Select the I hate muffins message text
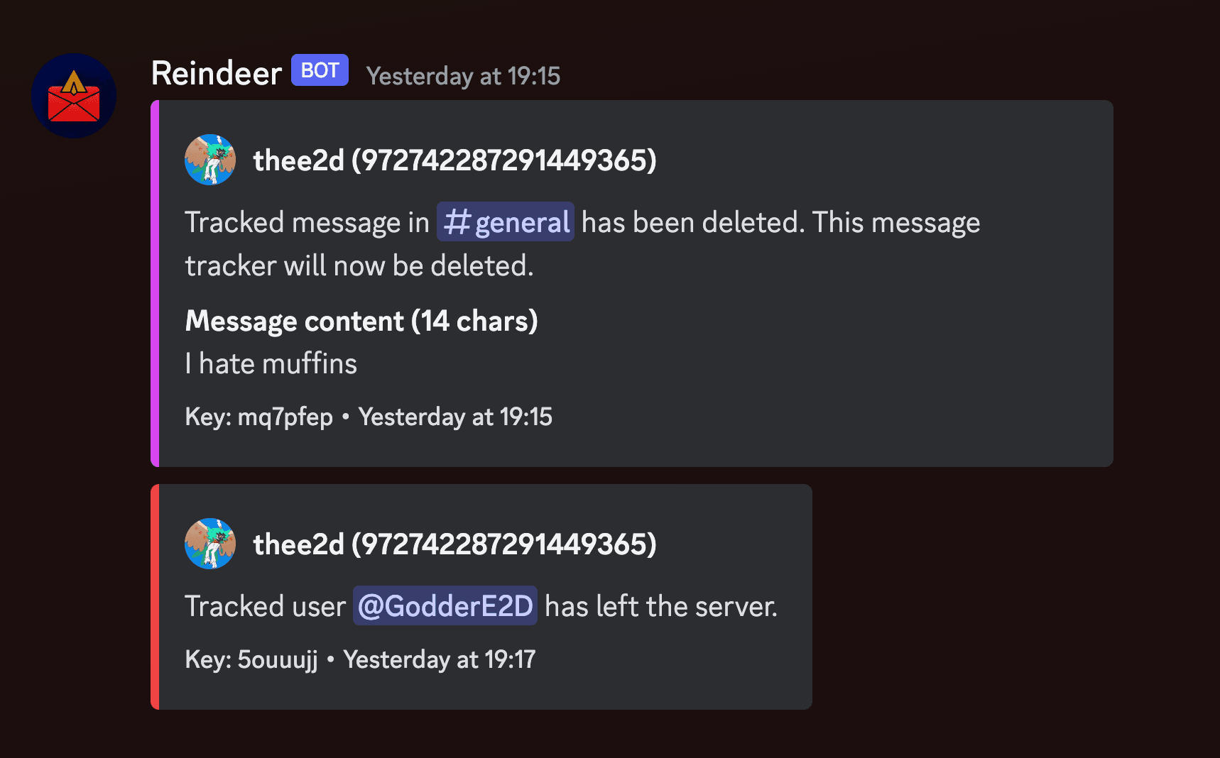The width and height of the screenshot is (1220, 758). (271, 363)
